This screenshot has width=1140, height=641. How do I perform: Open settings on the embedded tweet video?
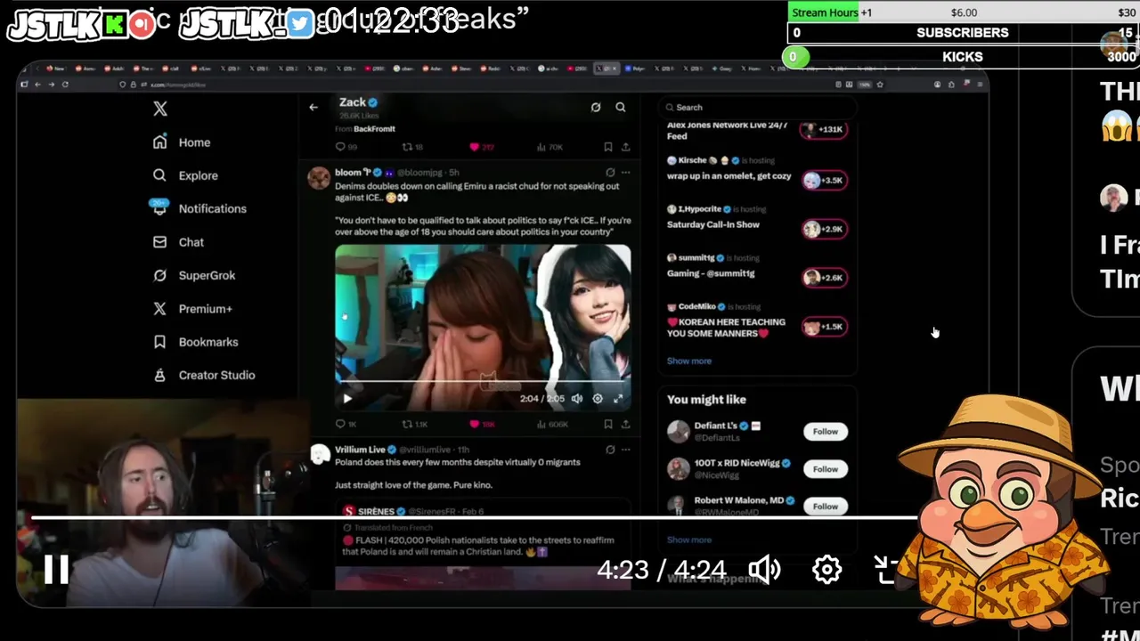598,399
